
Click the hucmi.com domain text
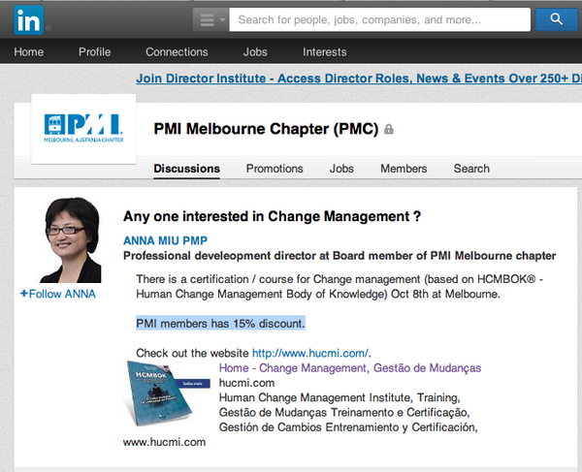pos(246,383)
